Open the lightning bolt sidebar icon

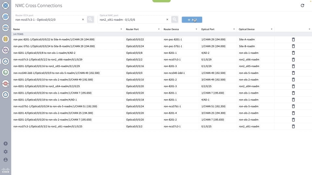[6, 144]
